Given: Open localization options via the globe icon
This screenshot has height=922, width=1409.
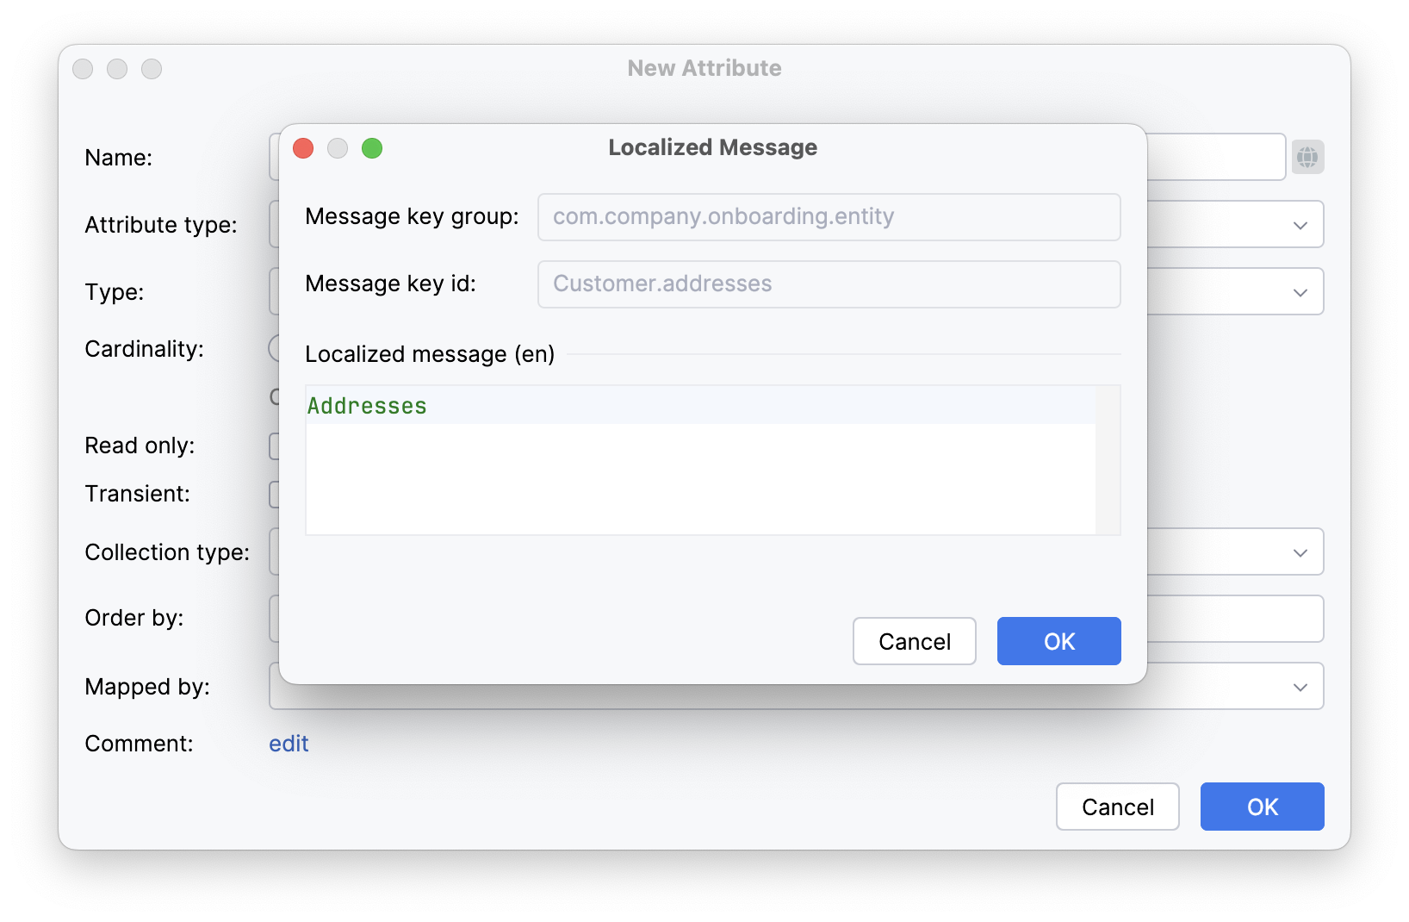Looking at the screenshot, I should coord(1307,156).
